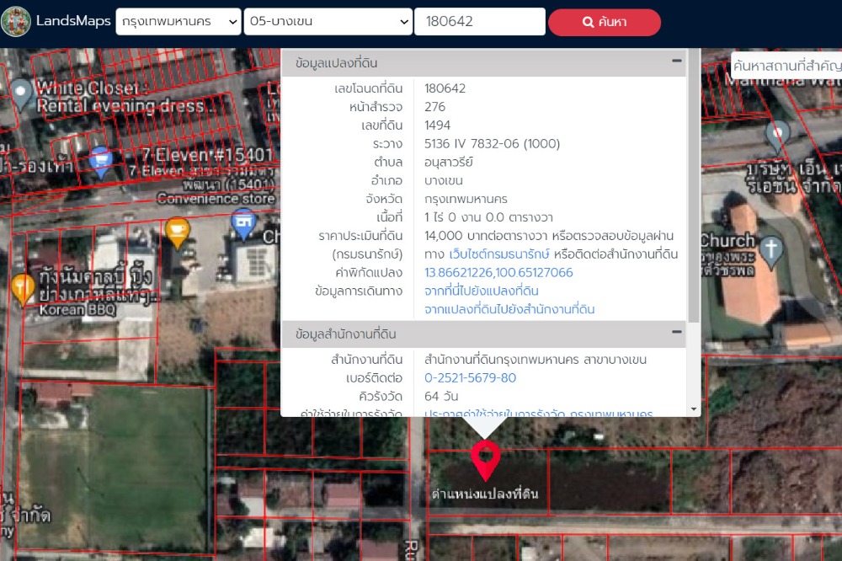842x561 pixels.
Task: Open the district dropdown showing 05-บางเขน
Action: pyautogui.click(x=328, y=22)
